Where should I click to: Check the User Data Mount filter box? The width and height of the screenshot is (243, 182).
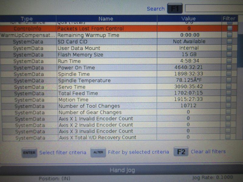229,48
